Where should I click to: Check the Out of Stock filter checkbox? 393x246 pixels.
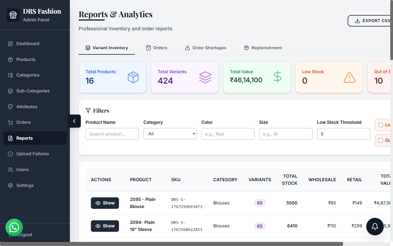coord(380,140)
